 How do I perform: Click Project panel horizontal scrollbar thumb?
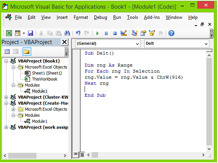point(22,155)
